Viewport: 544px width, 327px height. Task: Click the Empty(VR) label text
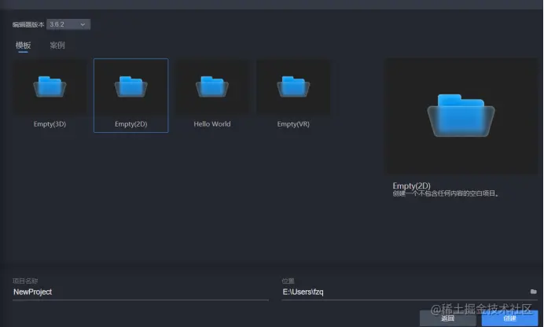[293, 124]
